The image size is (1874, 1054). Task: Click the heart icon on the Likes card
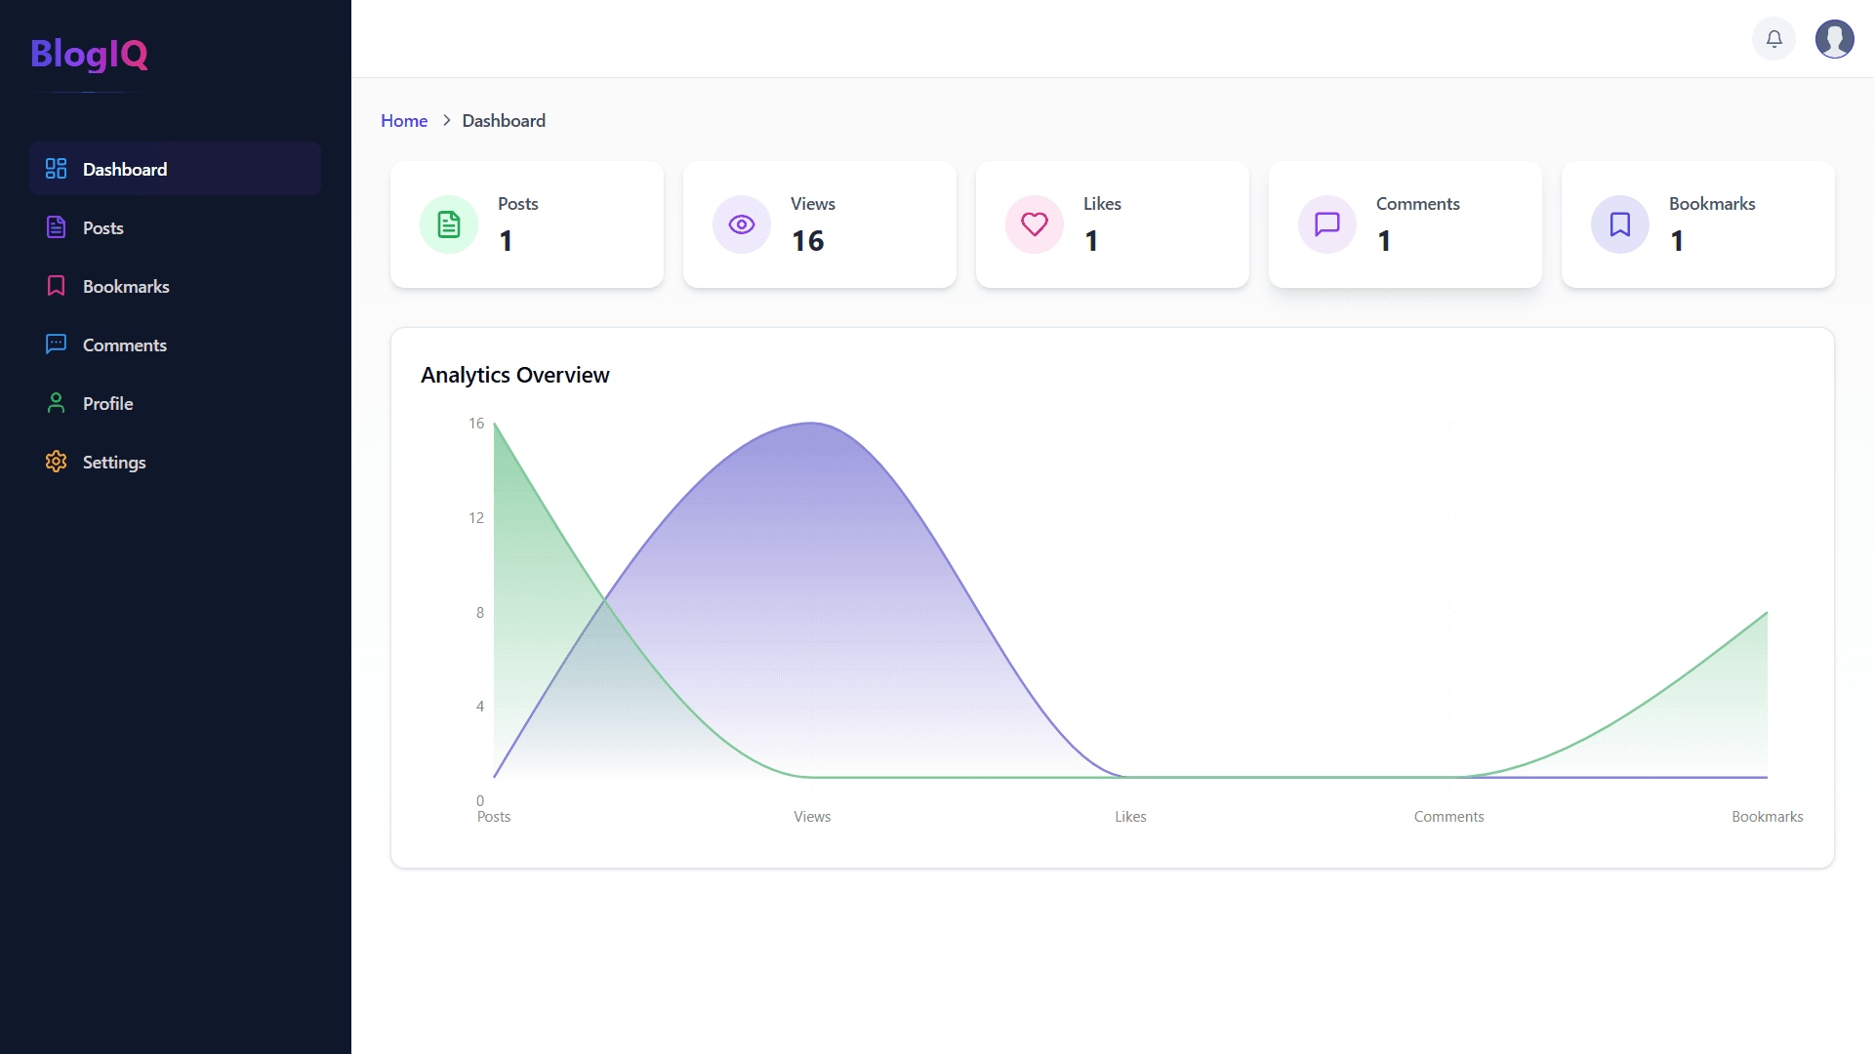[x=1034, y=223]
